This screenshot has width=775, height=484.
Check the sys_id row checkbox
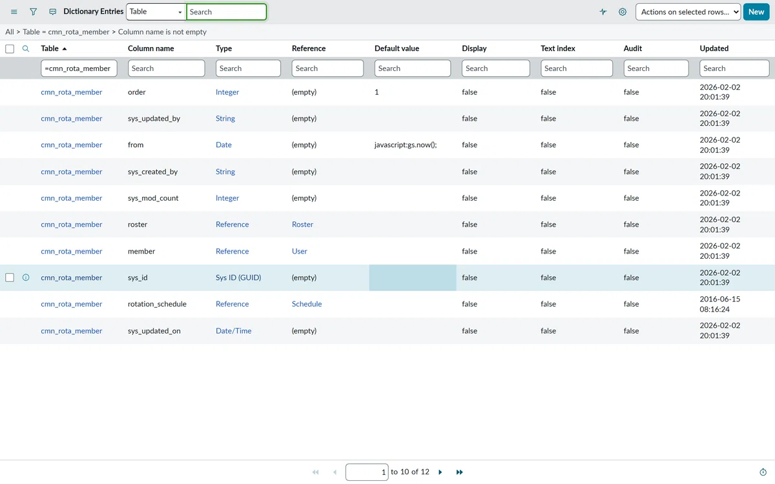pos(10,277)
